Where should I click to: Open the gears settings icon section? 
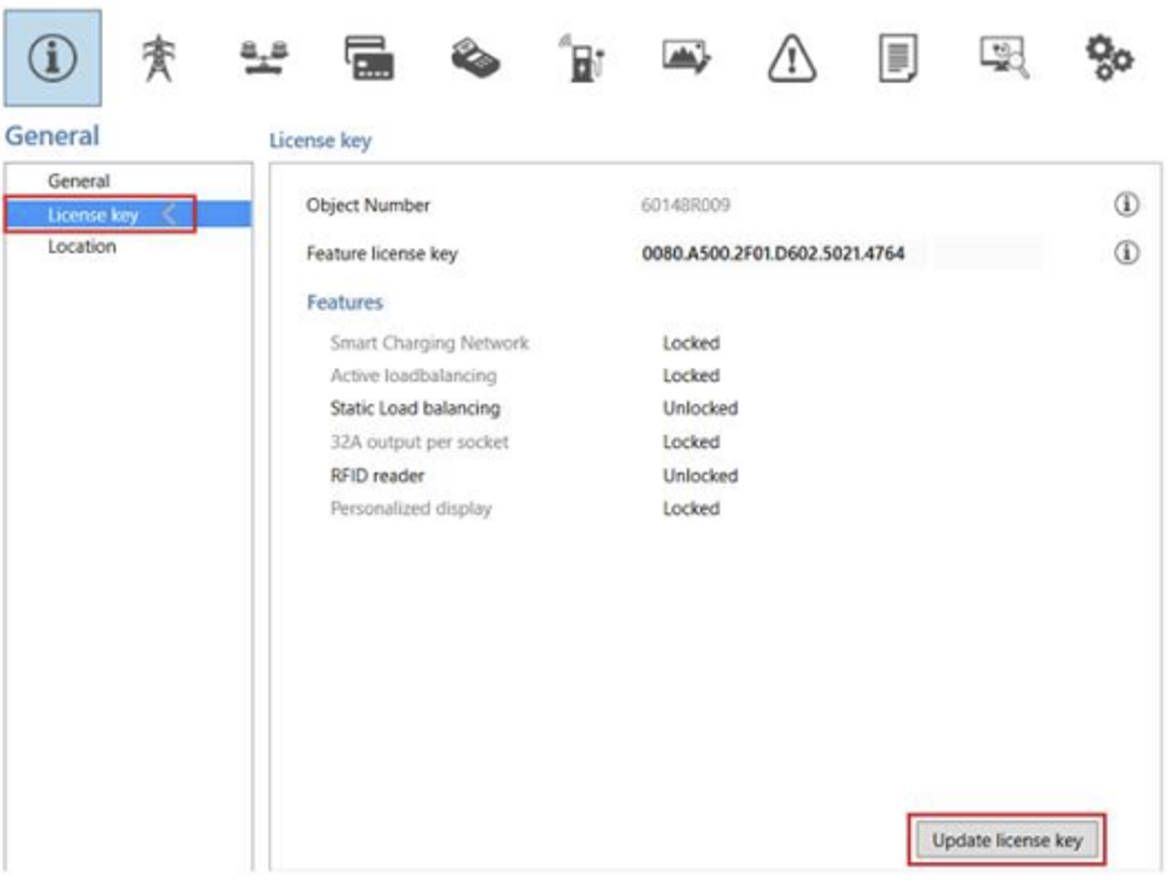[1109, 58]
